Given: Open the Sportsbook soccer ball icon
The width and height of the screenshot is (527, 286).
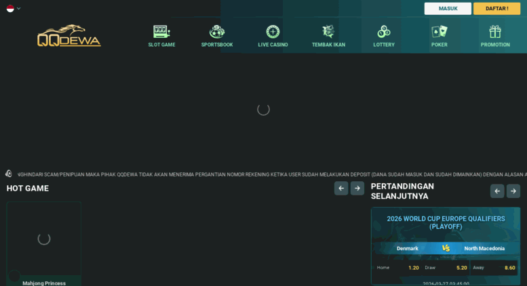Looking at the screenshot, I should 217,32.
